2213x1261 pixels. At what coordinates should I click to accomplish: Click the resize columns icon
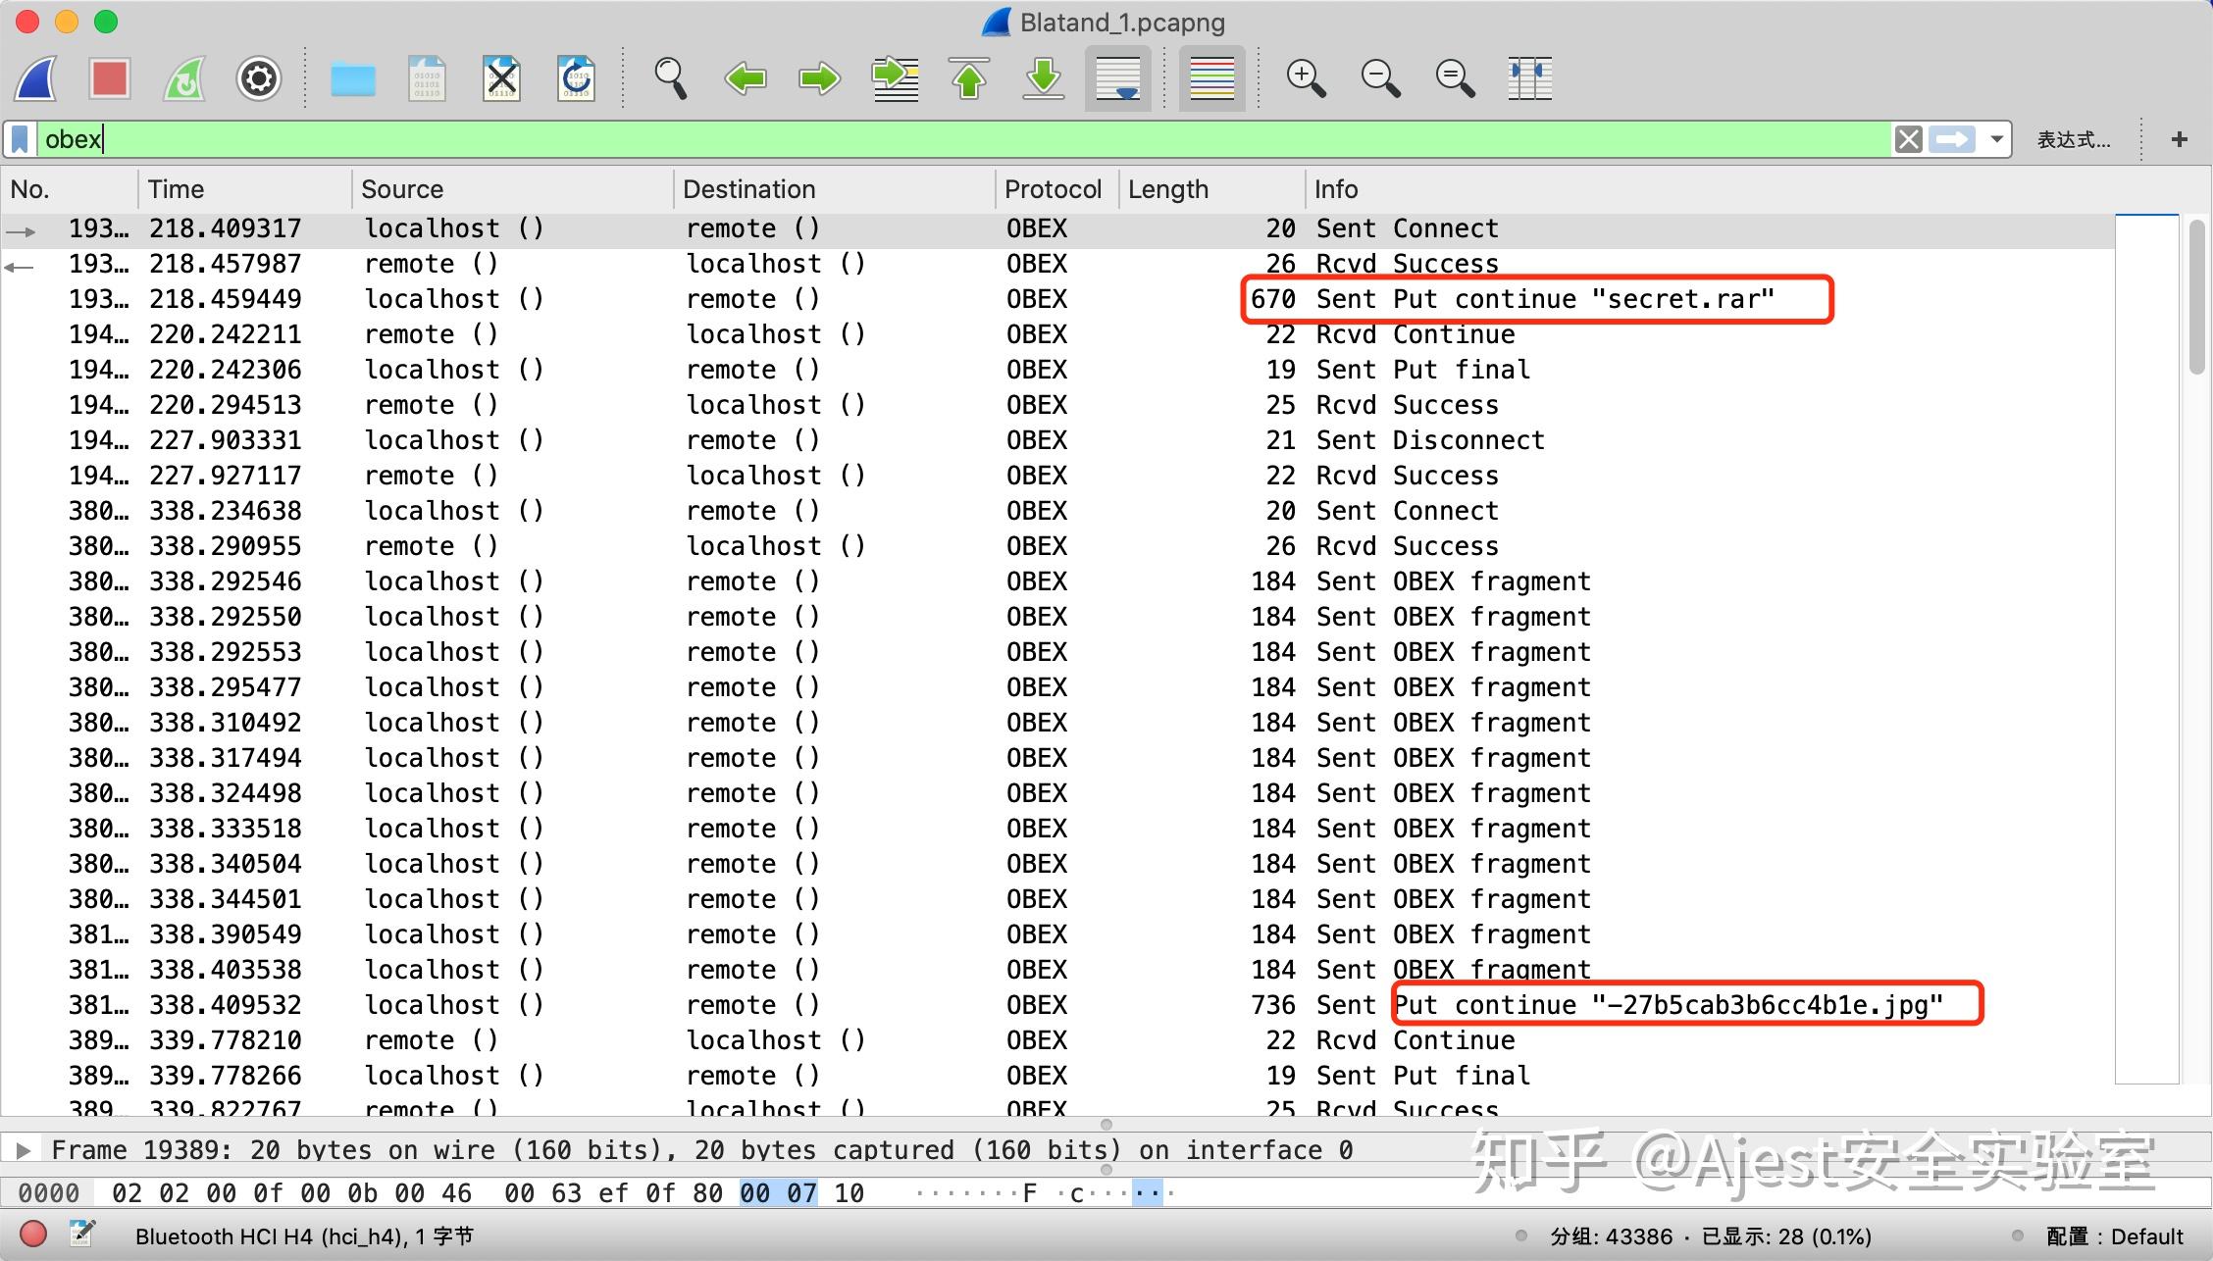click(x=1529, y=78)
